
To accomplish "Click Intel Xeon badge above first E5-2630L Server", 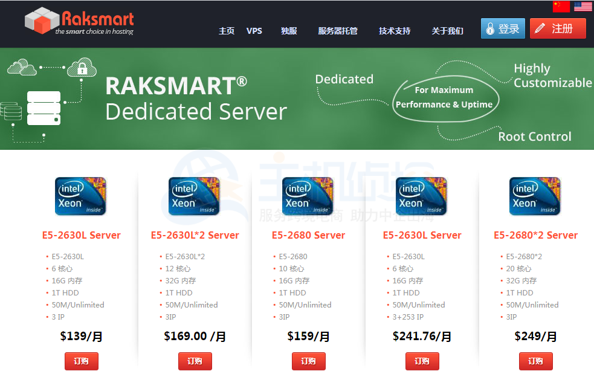I will coord(81,196).
